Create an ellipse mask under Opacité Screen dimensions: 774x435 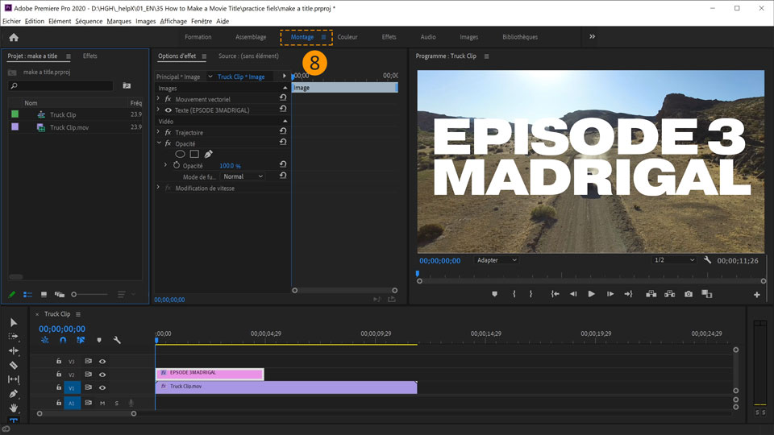tap(181, 154)
